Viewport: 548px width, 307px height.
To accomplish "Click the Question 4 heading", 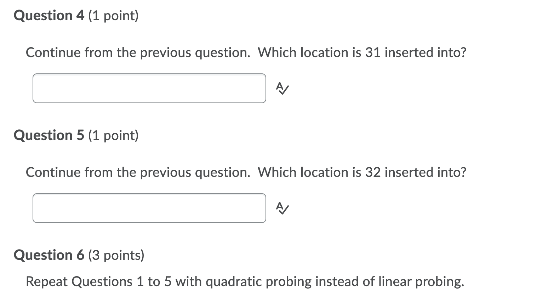I will coord(49,16).
